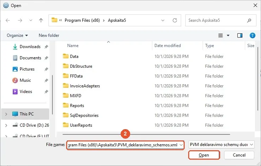The width and height of the screenshot is (261, 166).
Task: Click the pin icon beside Videos
Action: (46, 92)
